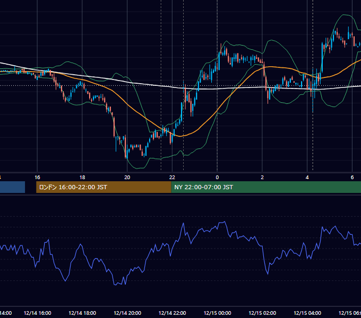The width and height of the screenshot is (361, 318).
Task: Click the 12/15 00:00 timestamp label
Action: coord(217,313)
